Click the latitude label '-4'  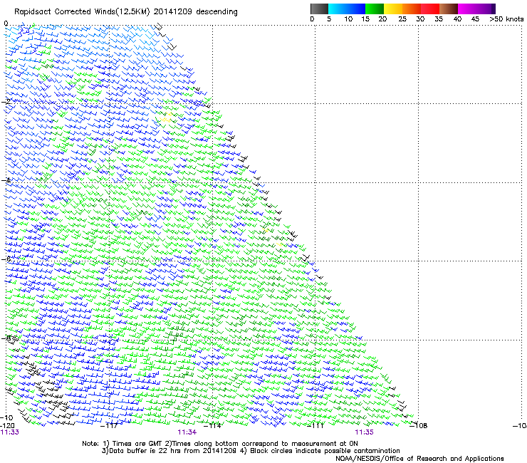pos(6,180)
